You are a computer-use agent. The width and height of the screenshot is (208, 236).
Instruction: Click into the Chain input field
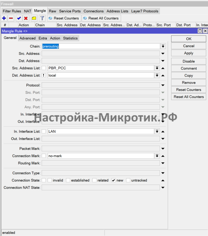click(x=101, y=46)
